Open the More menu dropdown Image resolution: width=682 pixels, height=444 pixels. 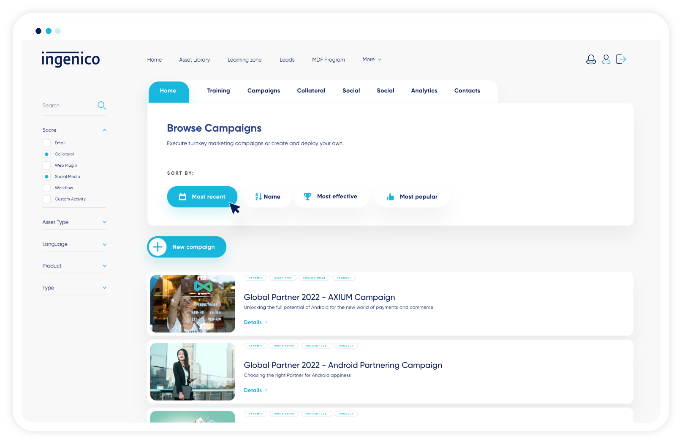click(372, 60)
